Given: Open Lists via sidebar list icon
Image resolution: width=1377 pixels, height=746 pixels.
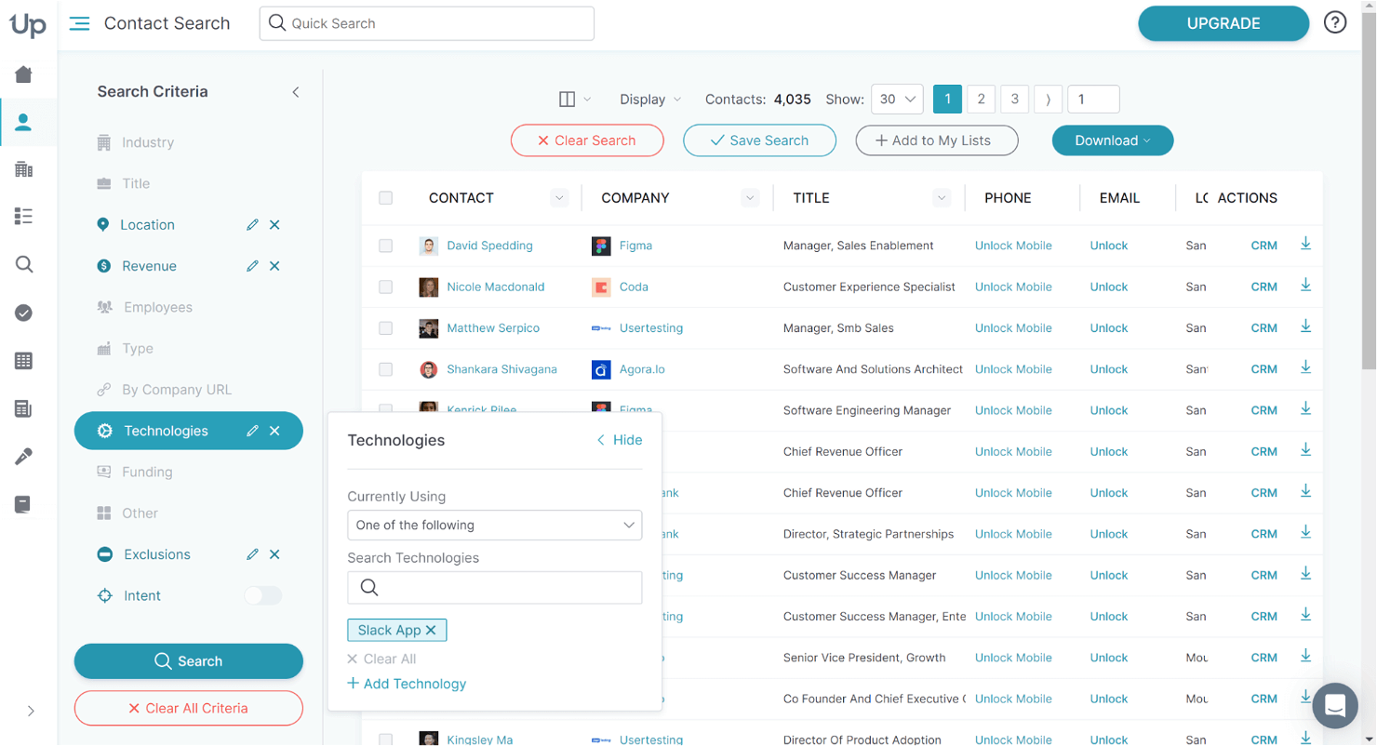Looking at the screenshot, I should point(24,217).
